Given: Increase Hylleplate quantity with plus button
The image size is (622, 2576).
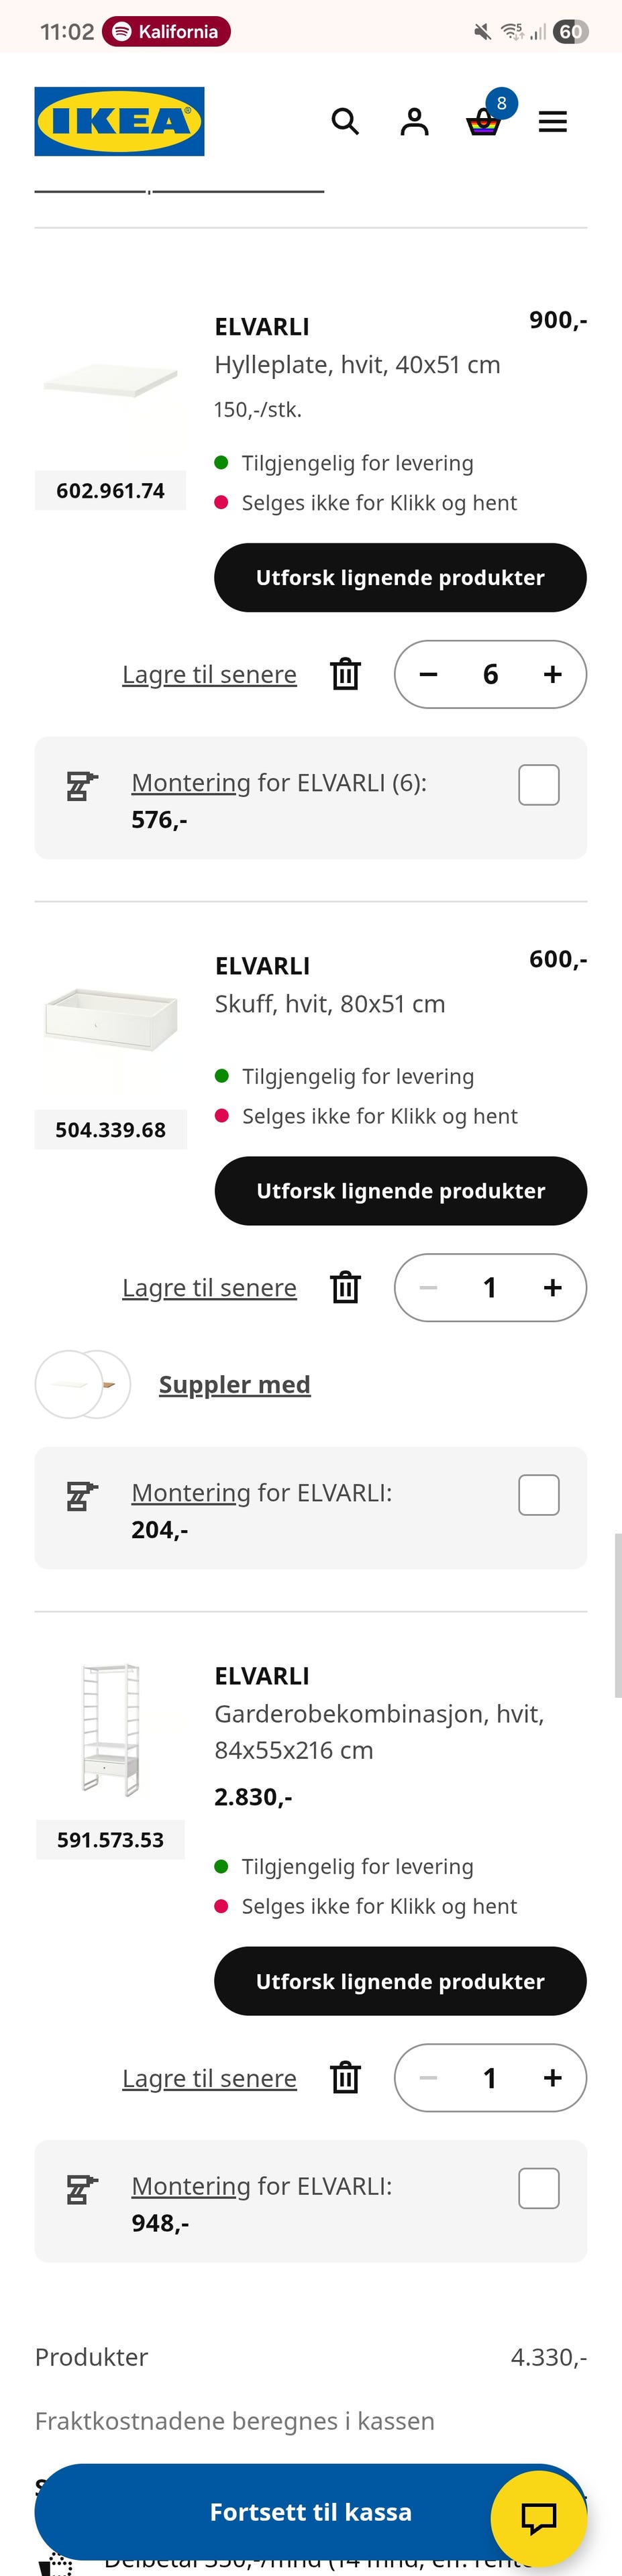Looking at the screenshot, I should pyautogui.click(x=552, y=674).
